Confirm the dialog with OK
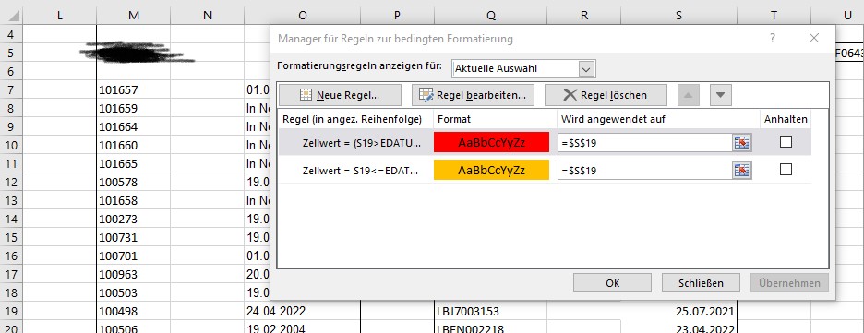Image resolution: width=864 pixels, height=333 pixels. coord(613,283)
